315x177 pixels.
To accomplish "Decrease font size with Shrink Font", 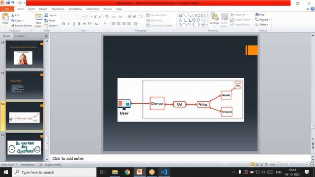I will [x=100, y=17].
